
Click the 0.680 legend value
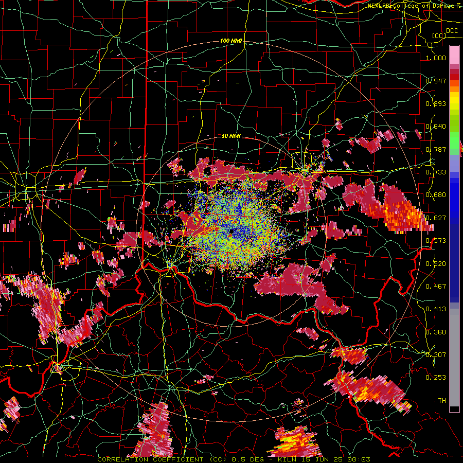coord(436,195)
